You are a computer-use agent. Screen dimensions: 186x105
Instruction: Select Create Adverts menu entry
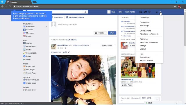[x=145, y=31]
